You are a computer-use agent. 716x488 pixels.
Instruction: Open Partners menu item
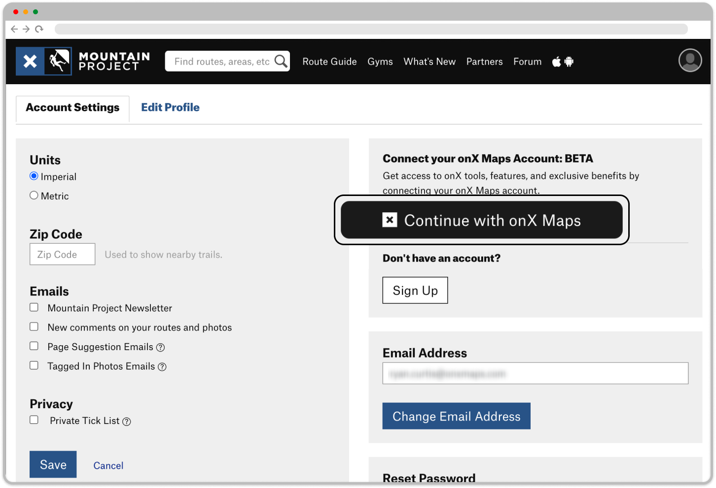tap(485, 62)
